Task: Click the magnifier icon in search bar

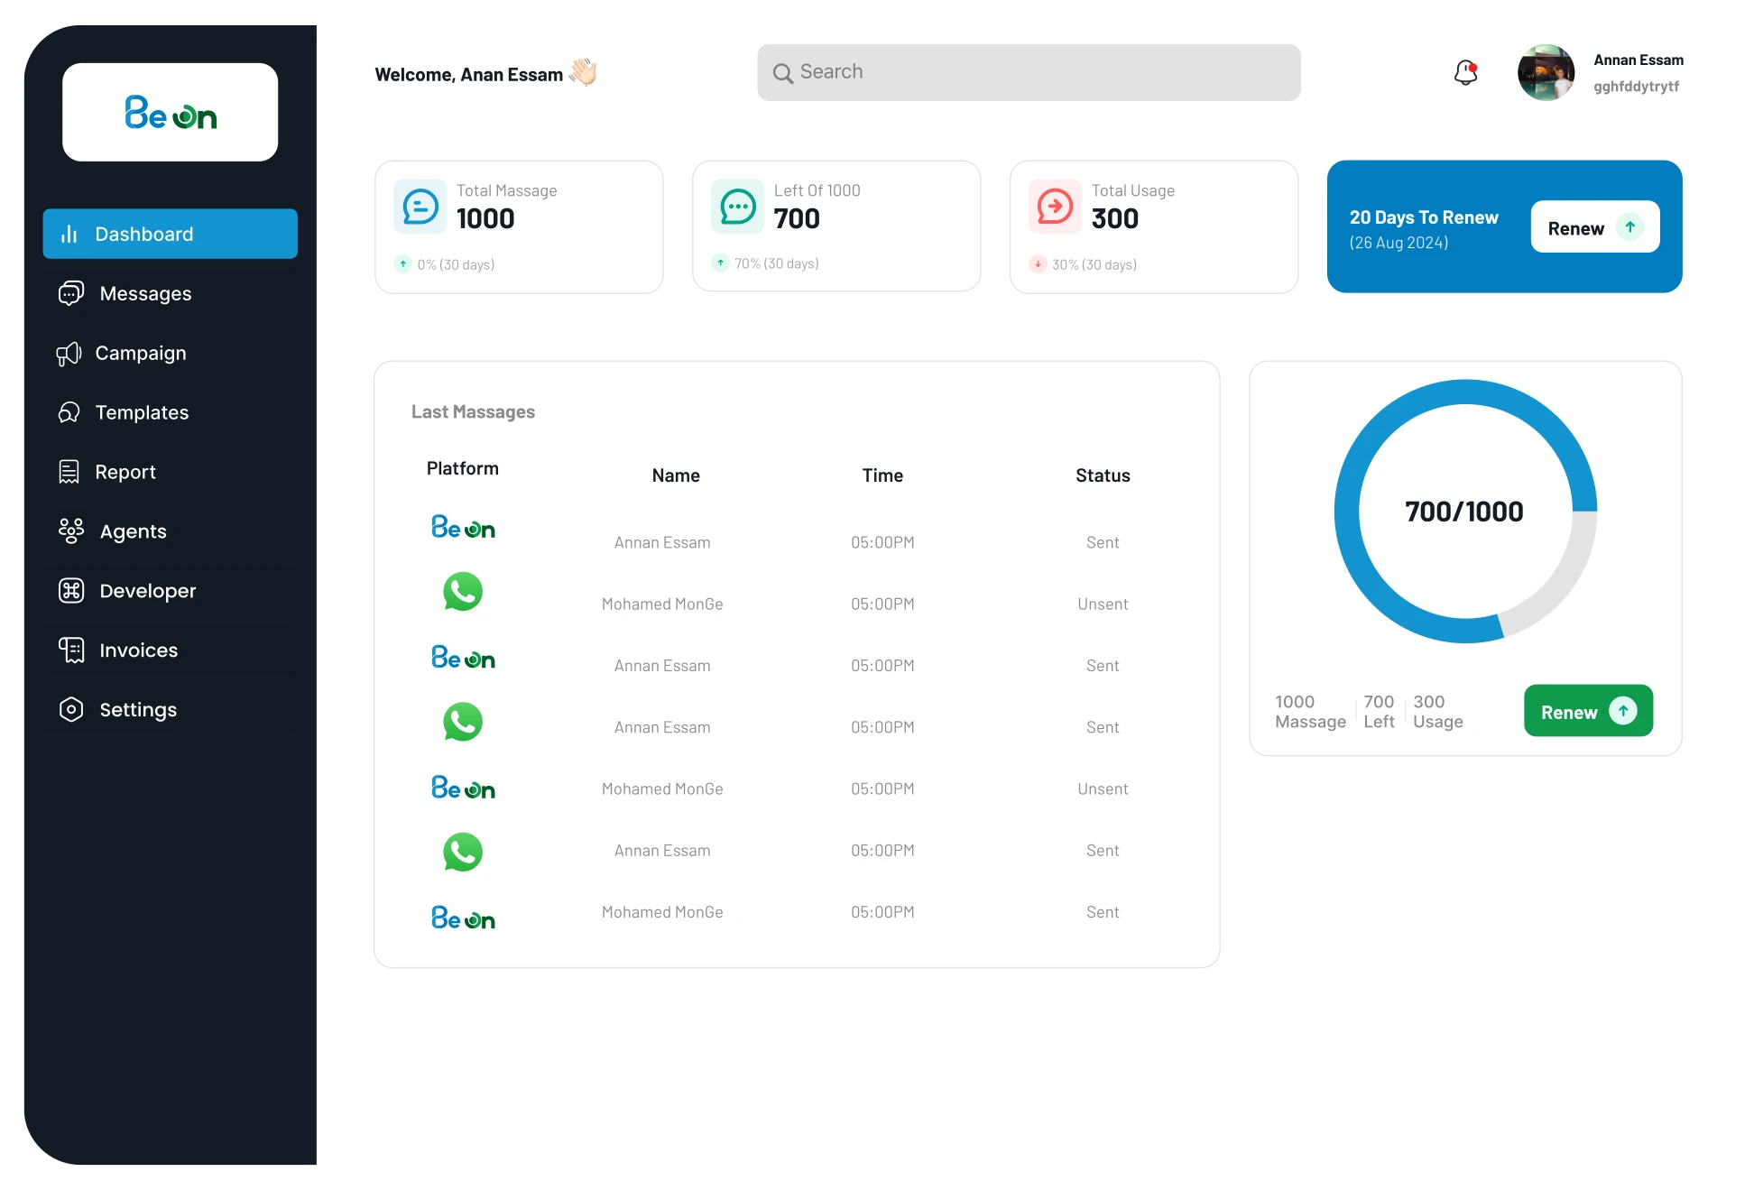Action: (782, 73)
